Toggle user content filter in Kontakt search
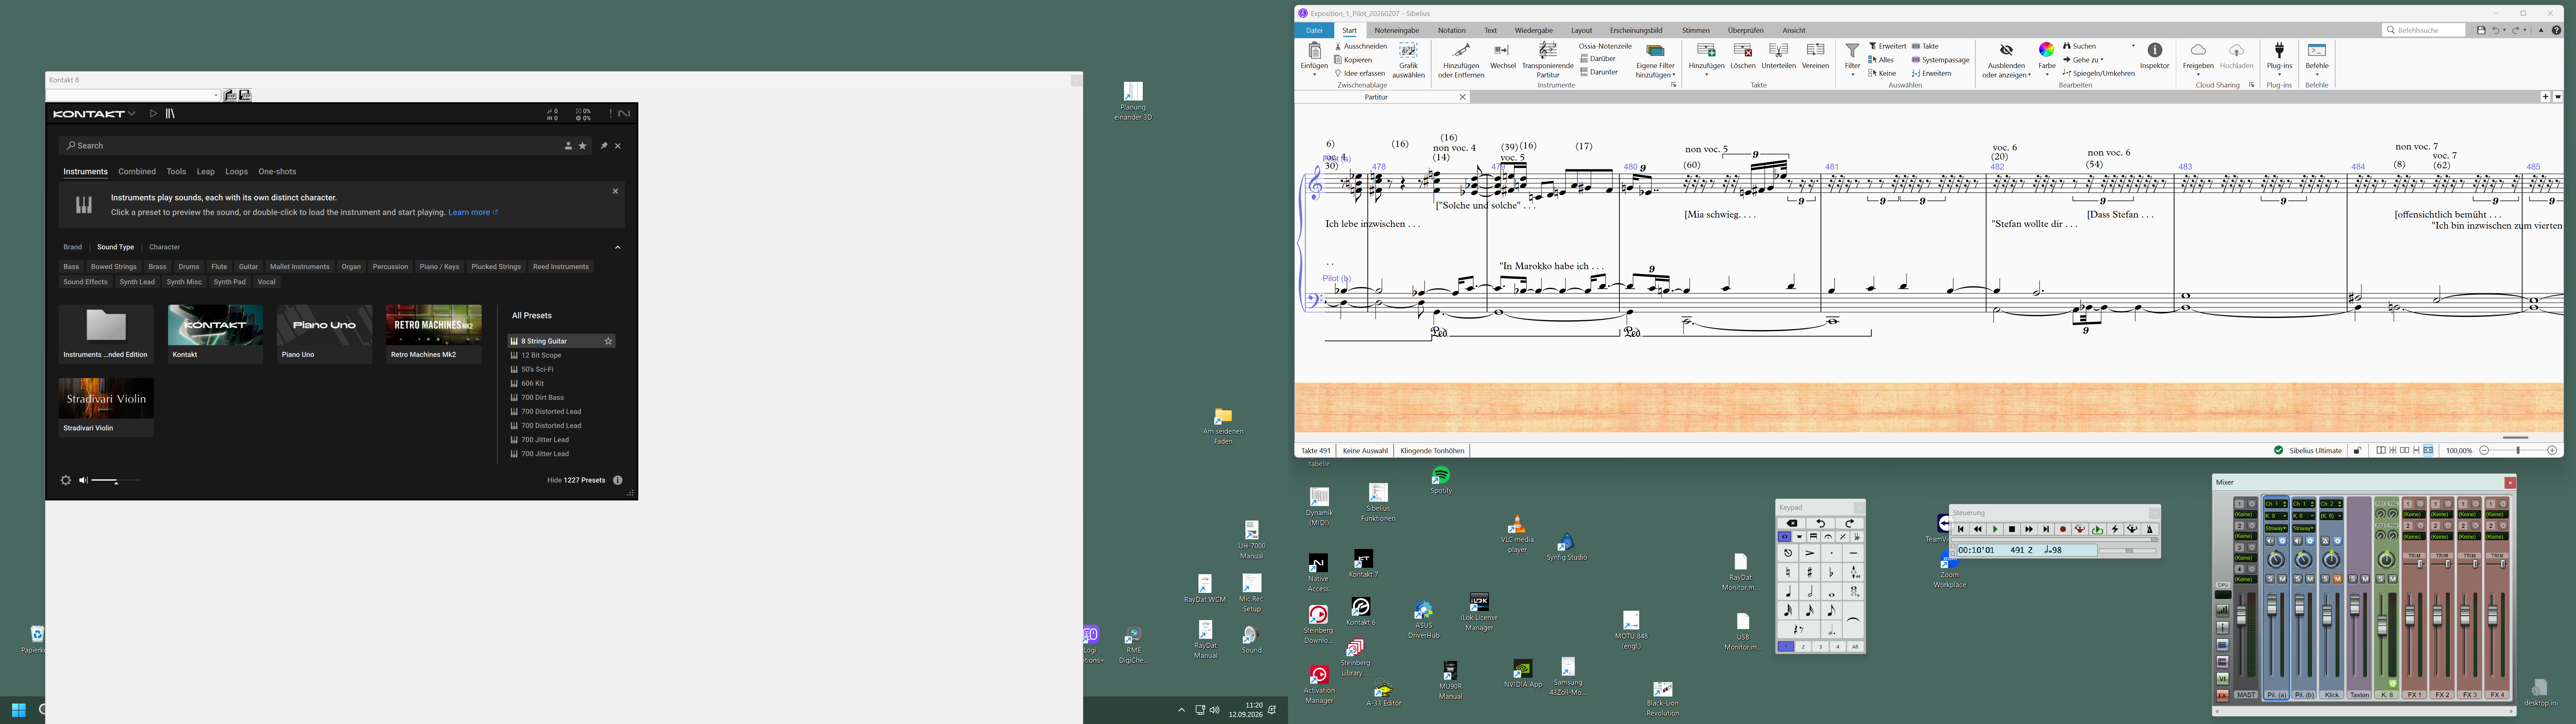Screen dimensions: 2576x724 [568, 146]
